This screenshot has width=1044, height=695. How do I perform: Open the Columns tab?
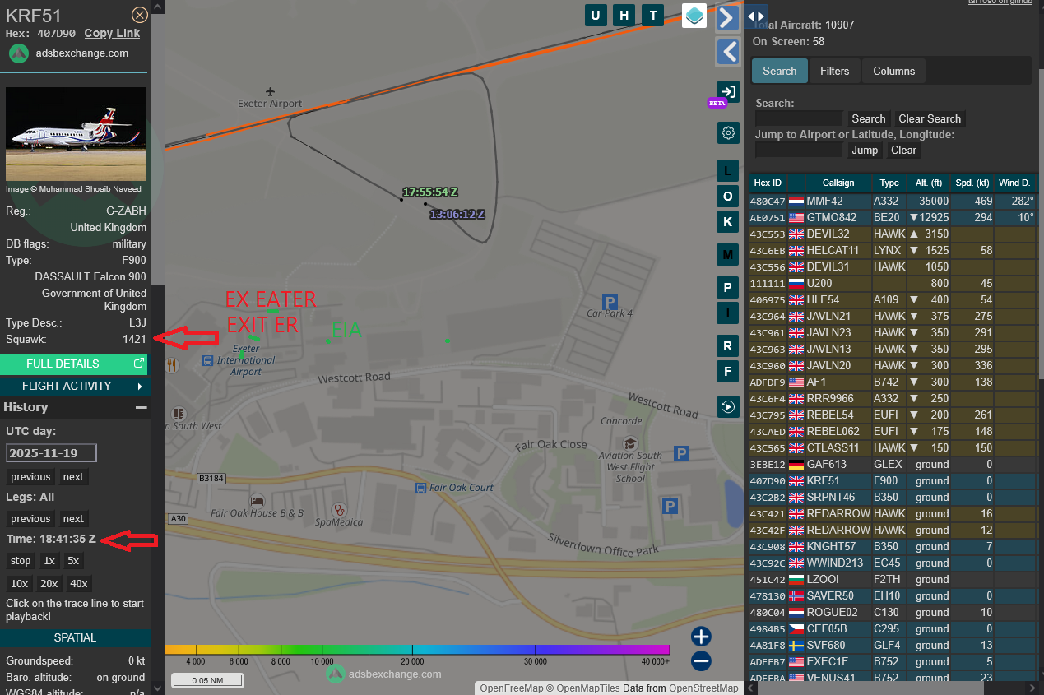tap(893, 71)
